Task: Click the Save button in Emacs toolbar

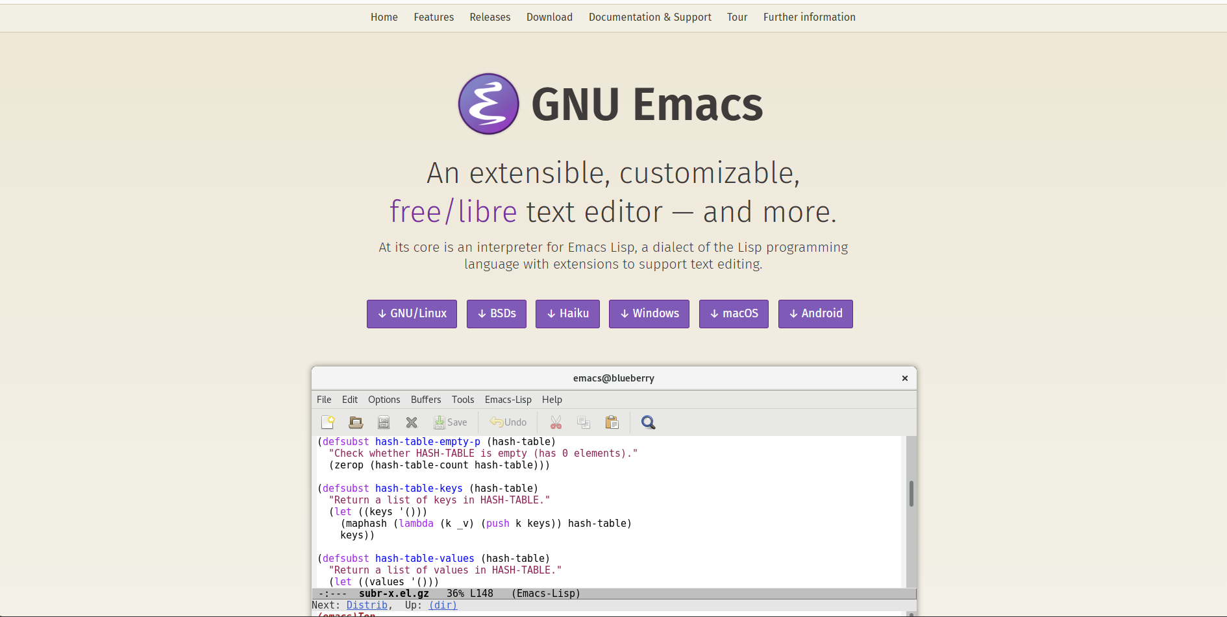Action: tap(451, 422)
